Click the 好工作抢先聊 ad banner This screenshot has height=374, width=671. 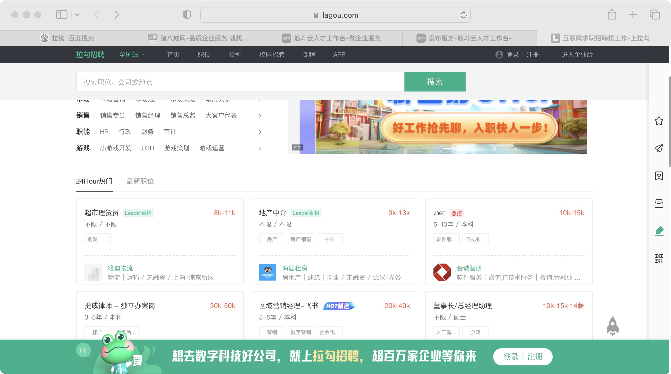pyautogui.click(x=443, y=127)
